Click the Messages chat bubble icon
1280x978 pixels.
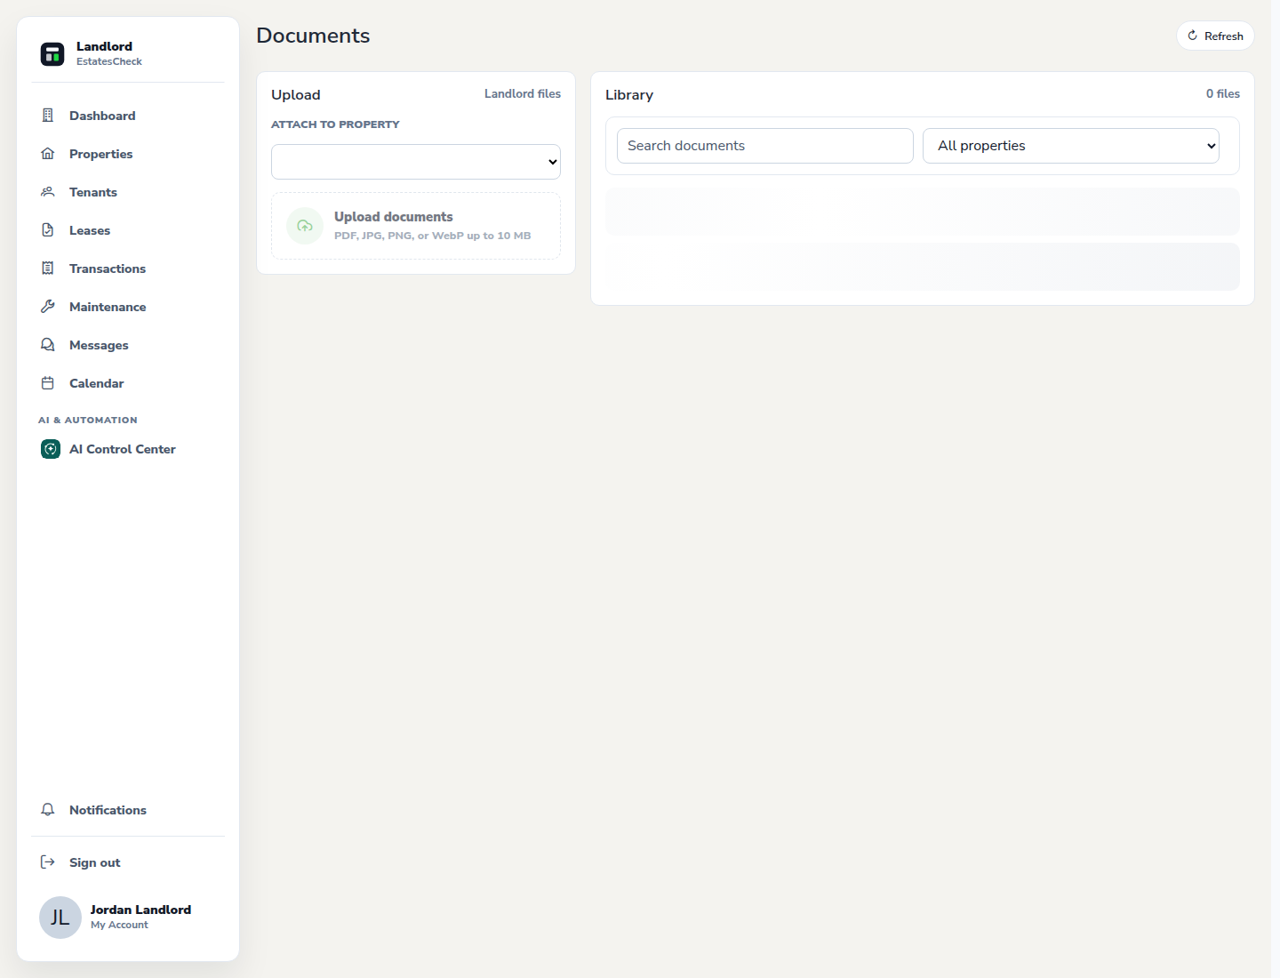48,345
